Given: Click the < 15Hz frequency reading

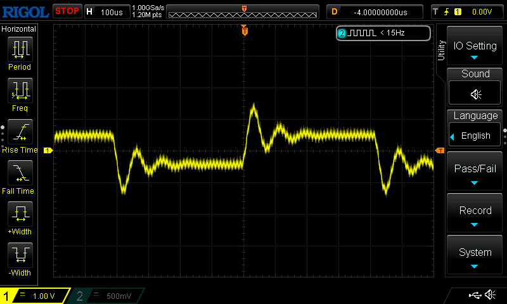Looking at the screenshot, I should click(392, 33).
